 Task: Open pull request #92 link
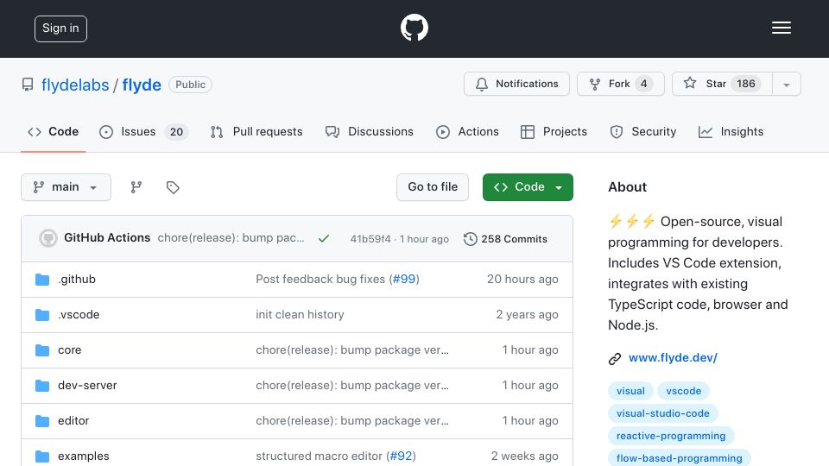[x=401, y=456]
